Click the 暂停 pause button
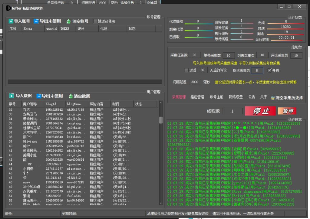Viewport: 310px width, 219px height. [287, 111]
